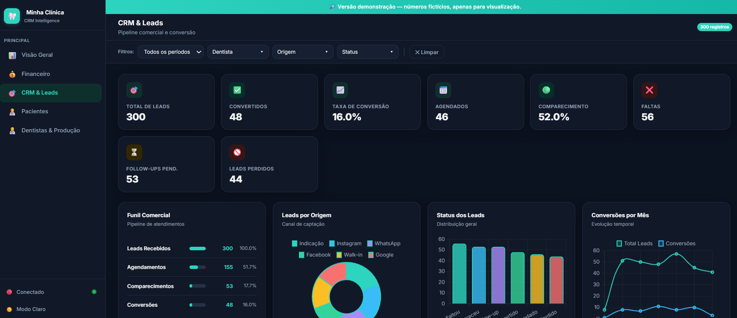Click the 300 registros badge
This screenshot has width=737, height=318.
(714, 27)
